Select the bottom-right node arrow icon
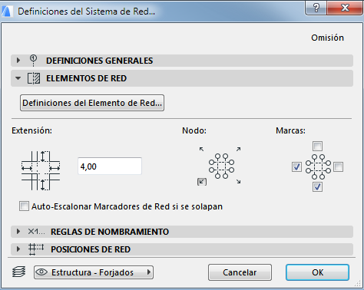Screen dimensions: 364x290 pyautogui.click(x=238, y=182)
